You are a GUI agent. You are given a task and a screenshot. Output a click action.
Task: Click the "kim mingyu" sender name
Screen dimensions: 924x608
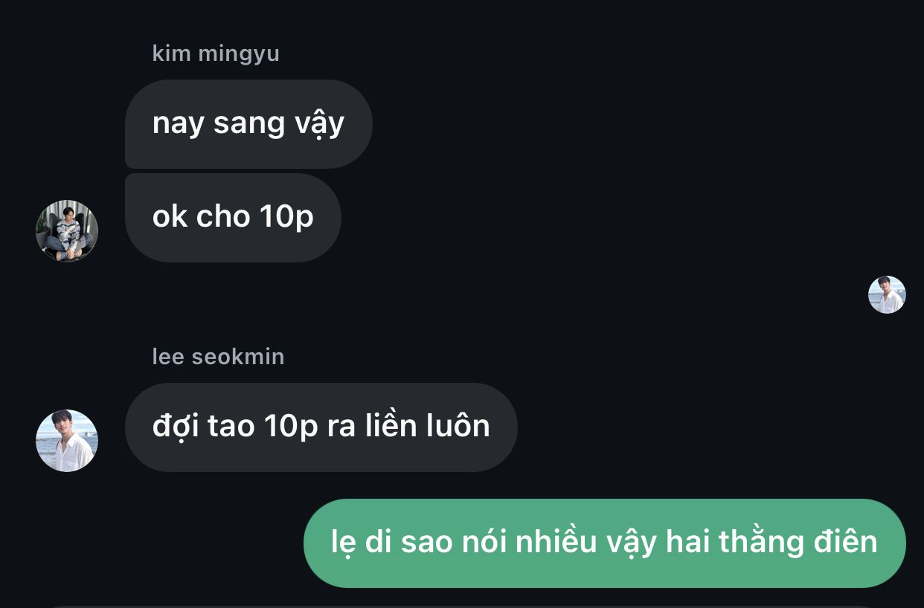point(216,54)
